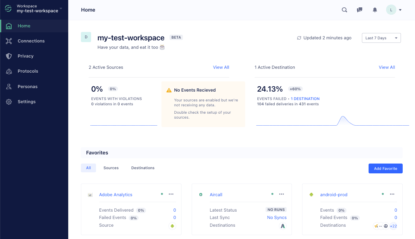The width and height of the screenshot is (415, 239).
Task: Click the Android icon on the android-prod card
Action: [x=311, y=194]
